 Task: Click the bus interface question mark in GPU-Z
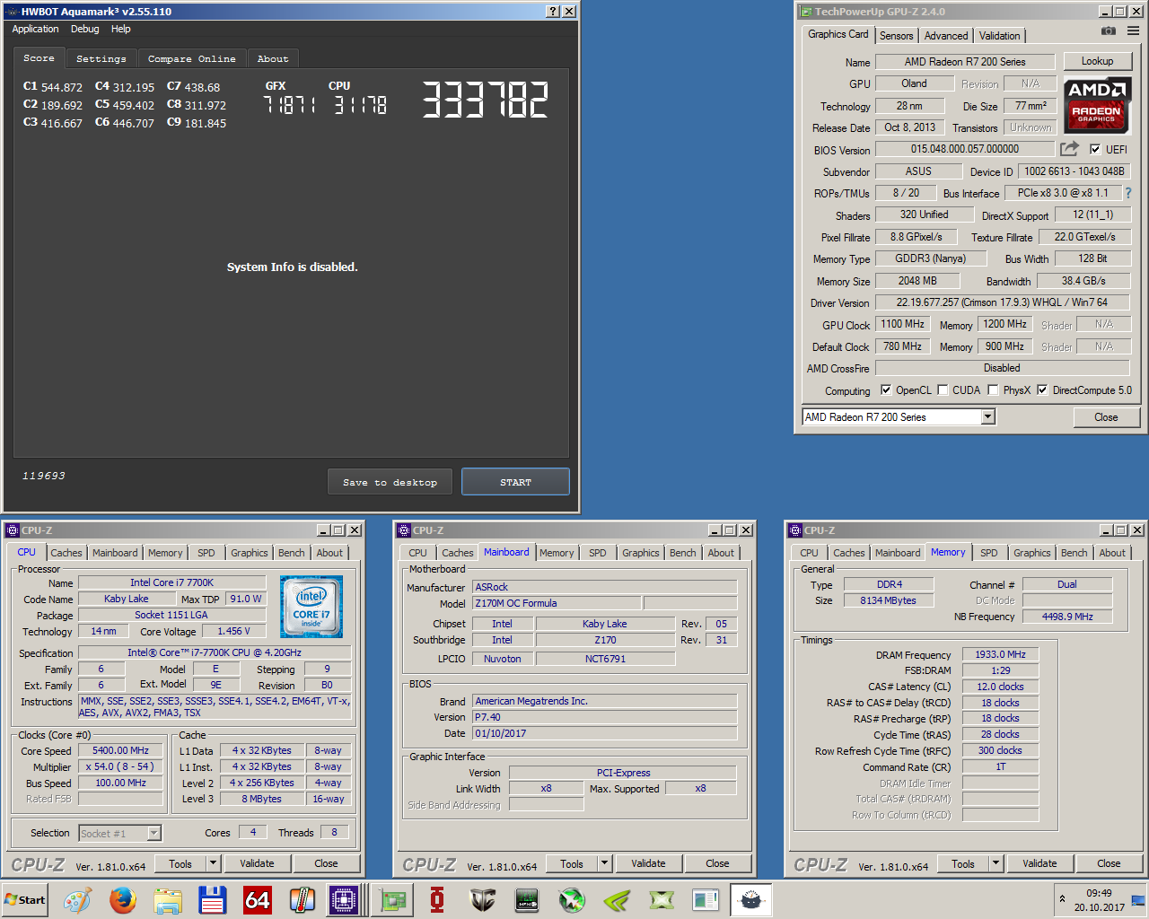pyautogui.click(x=1128, y=193)
